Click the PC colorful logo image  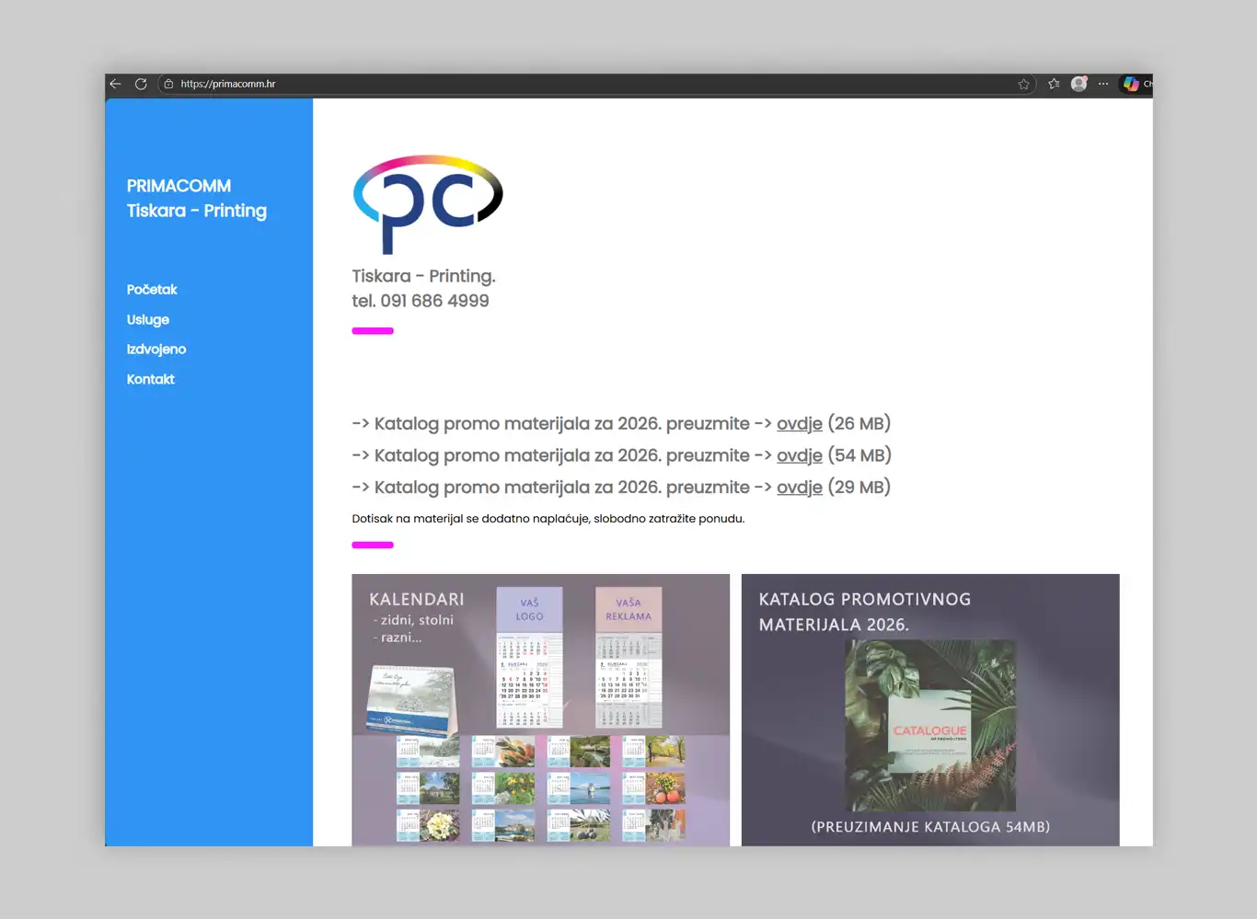pos(428,203)
